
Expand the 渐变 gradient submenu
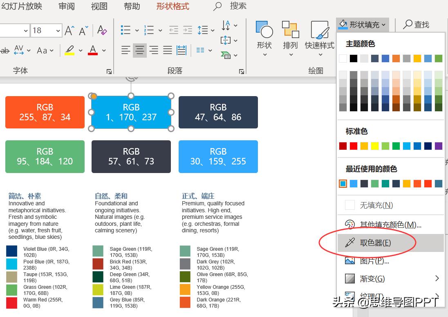(x=437, y=279)
